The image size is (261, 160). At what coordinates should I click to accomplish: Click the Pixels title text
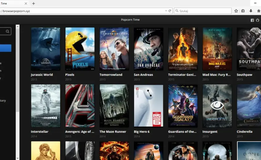click(x=70, y=75)
